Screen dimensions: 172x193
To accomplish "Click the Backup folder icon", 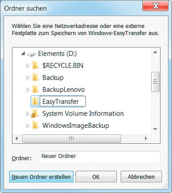I will (x=35, y=78).
